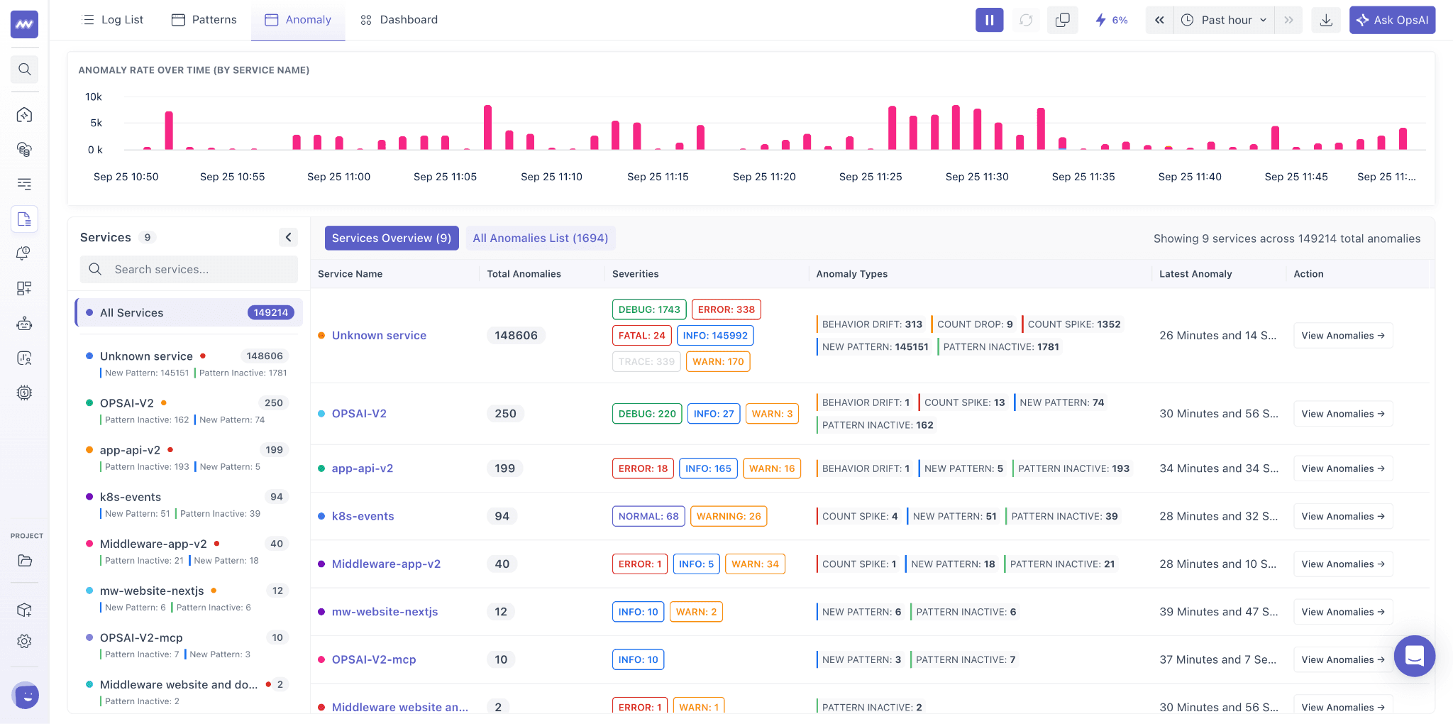Click the Ask OpsAI button
The image size is (1453, 724).
point(1392,20)
